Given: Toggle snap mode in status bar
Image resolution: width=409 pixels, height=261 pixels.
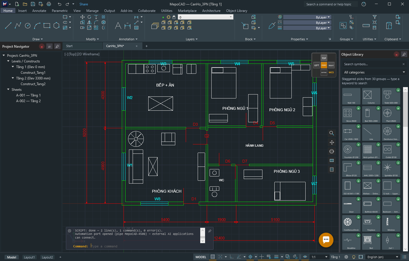Looking at the screenshot, I should pyautogui.click(x=220, y=257).
